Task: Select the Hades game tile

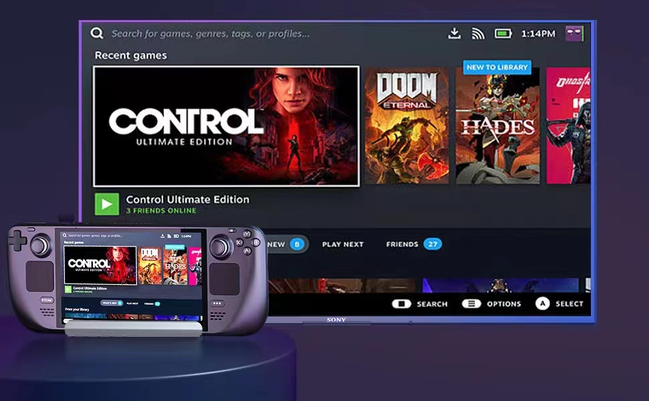Action: click(497, 127)
